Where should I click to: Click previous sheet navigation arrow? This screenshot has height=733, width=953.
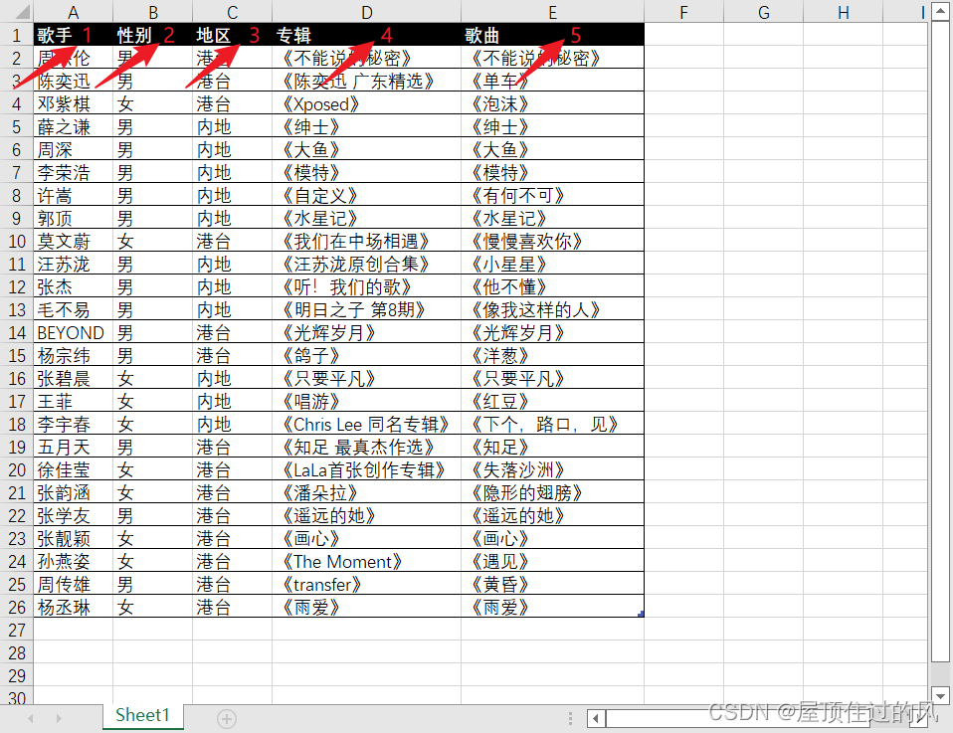(31, 718)
